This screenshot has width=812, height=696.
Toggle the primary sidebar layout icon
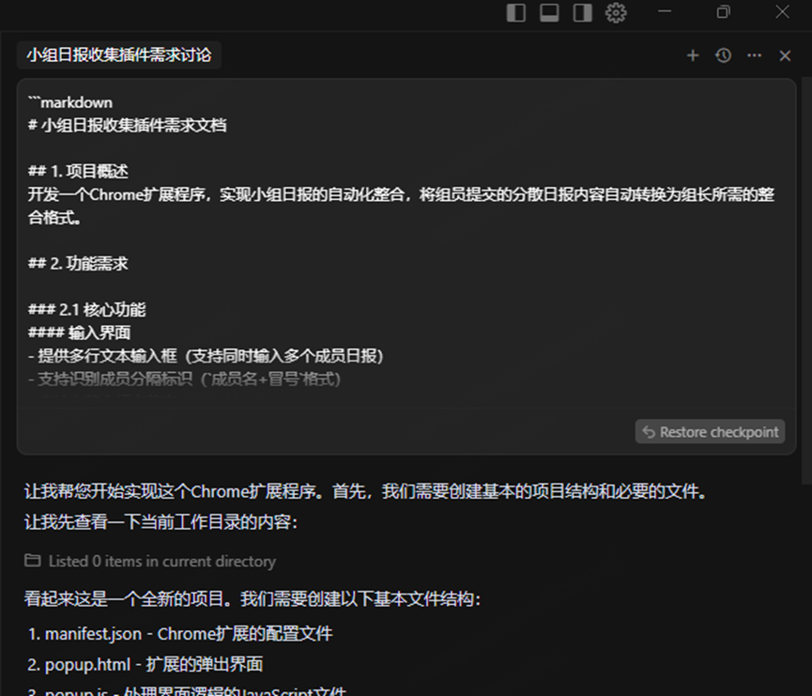point(515,12)
